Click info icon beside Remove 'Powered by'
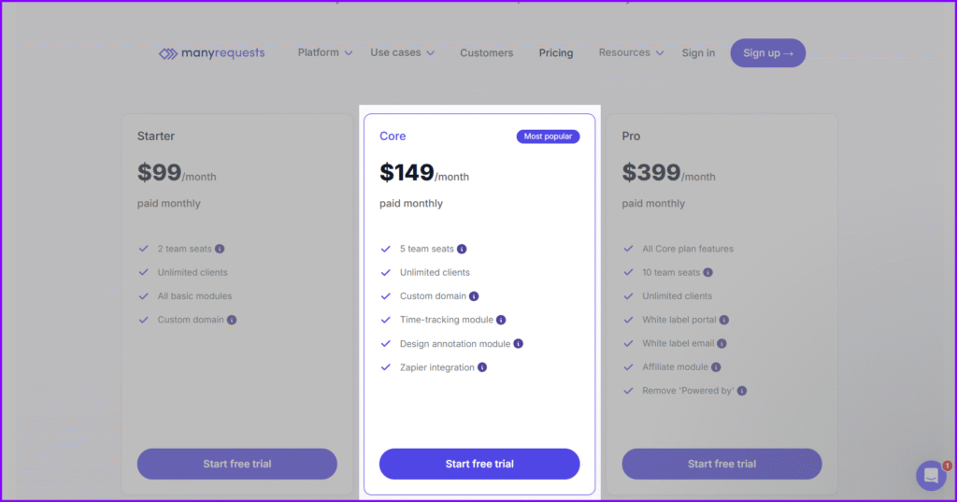 742,391
